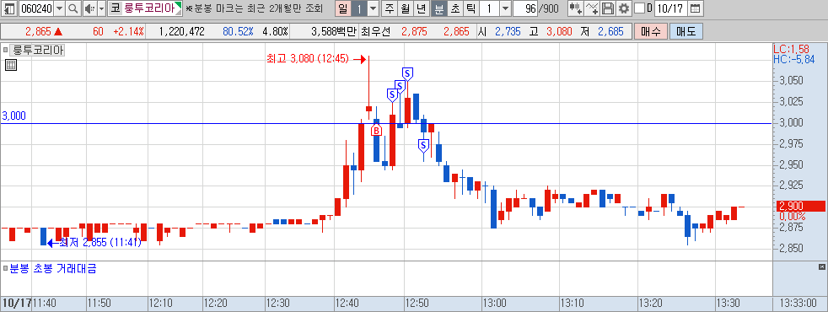
Task: Click the panel toggle icon left of the stock code
Action: pyautogui.click(x=8, y=8)
